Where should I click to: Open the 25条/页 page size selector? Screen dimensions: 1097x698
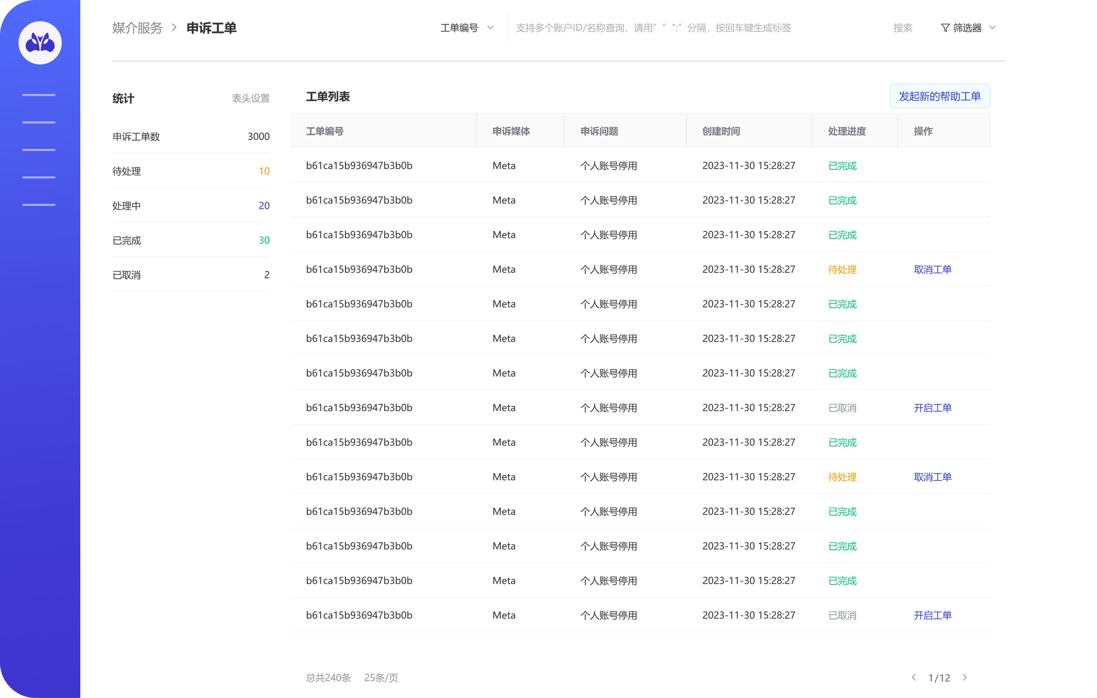(x=381, y=678)
